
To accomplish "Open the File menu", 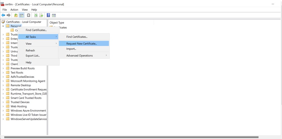I will 5,10.
